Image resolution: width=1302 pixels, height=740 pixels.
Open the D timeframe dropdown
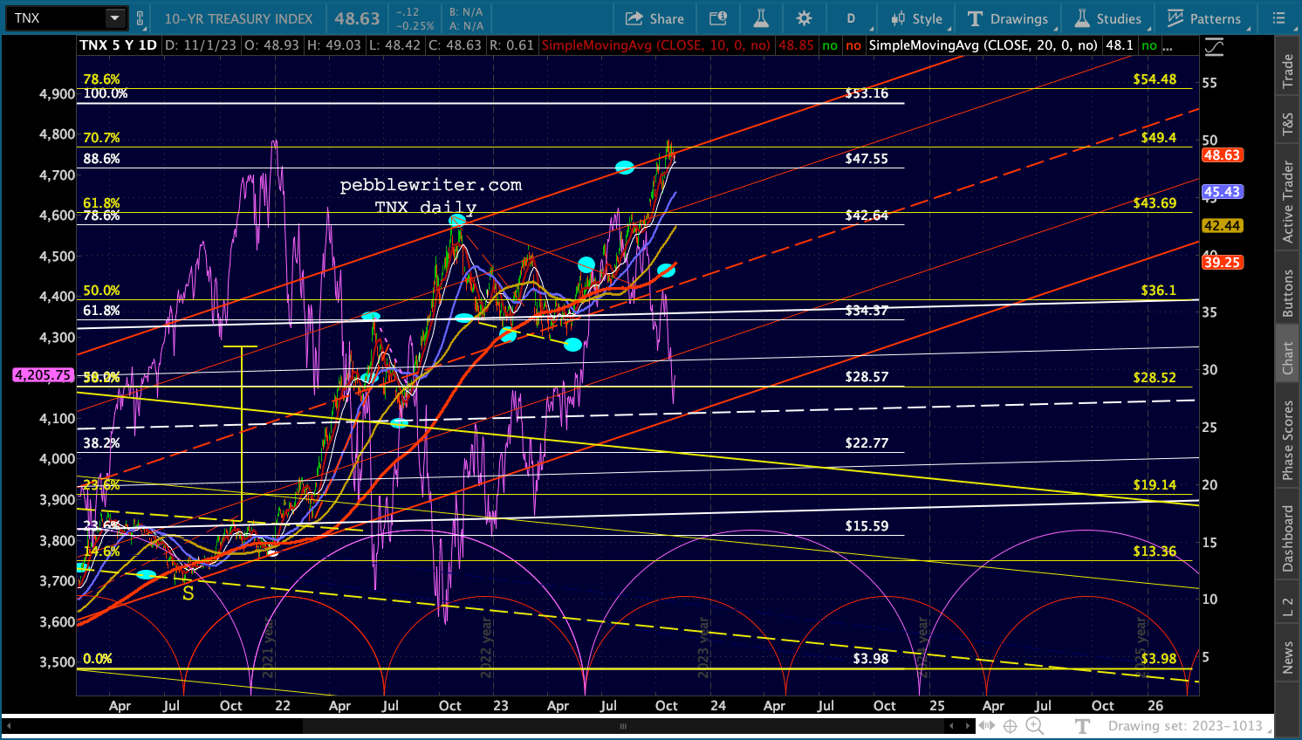tap(851, 18)
